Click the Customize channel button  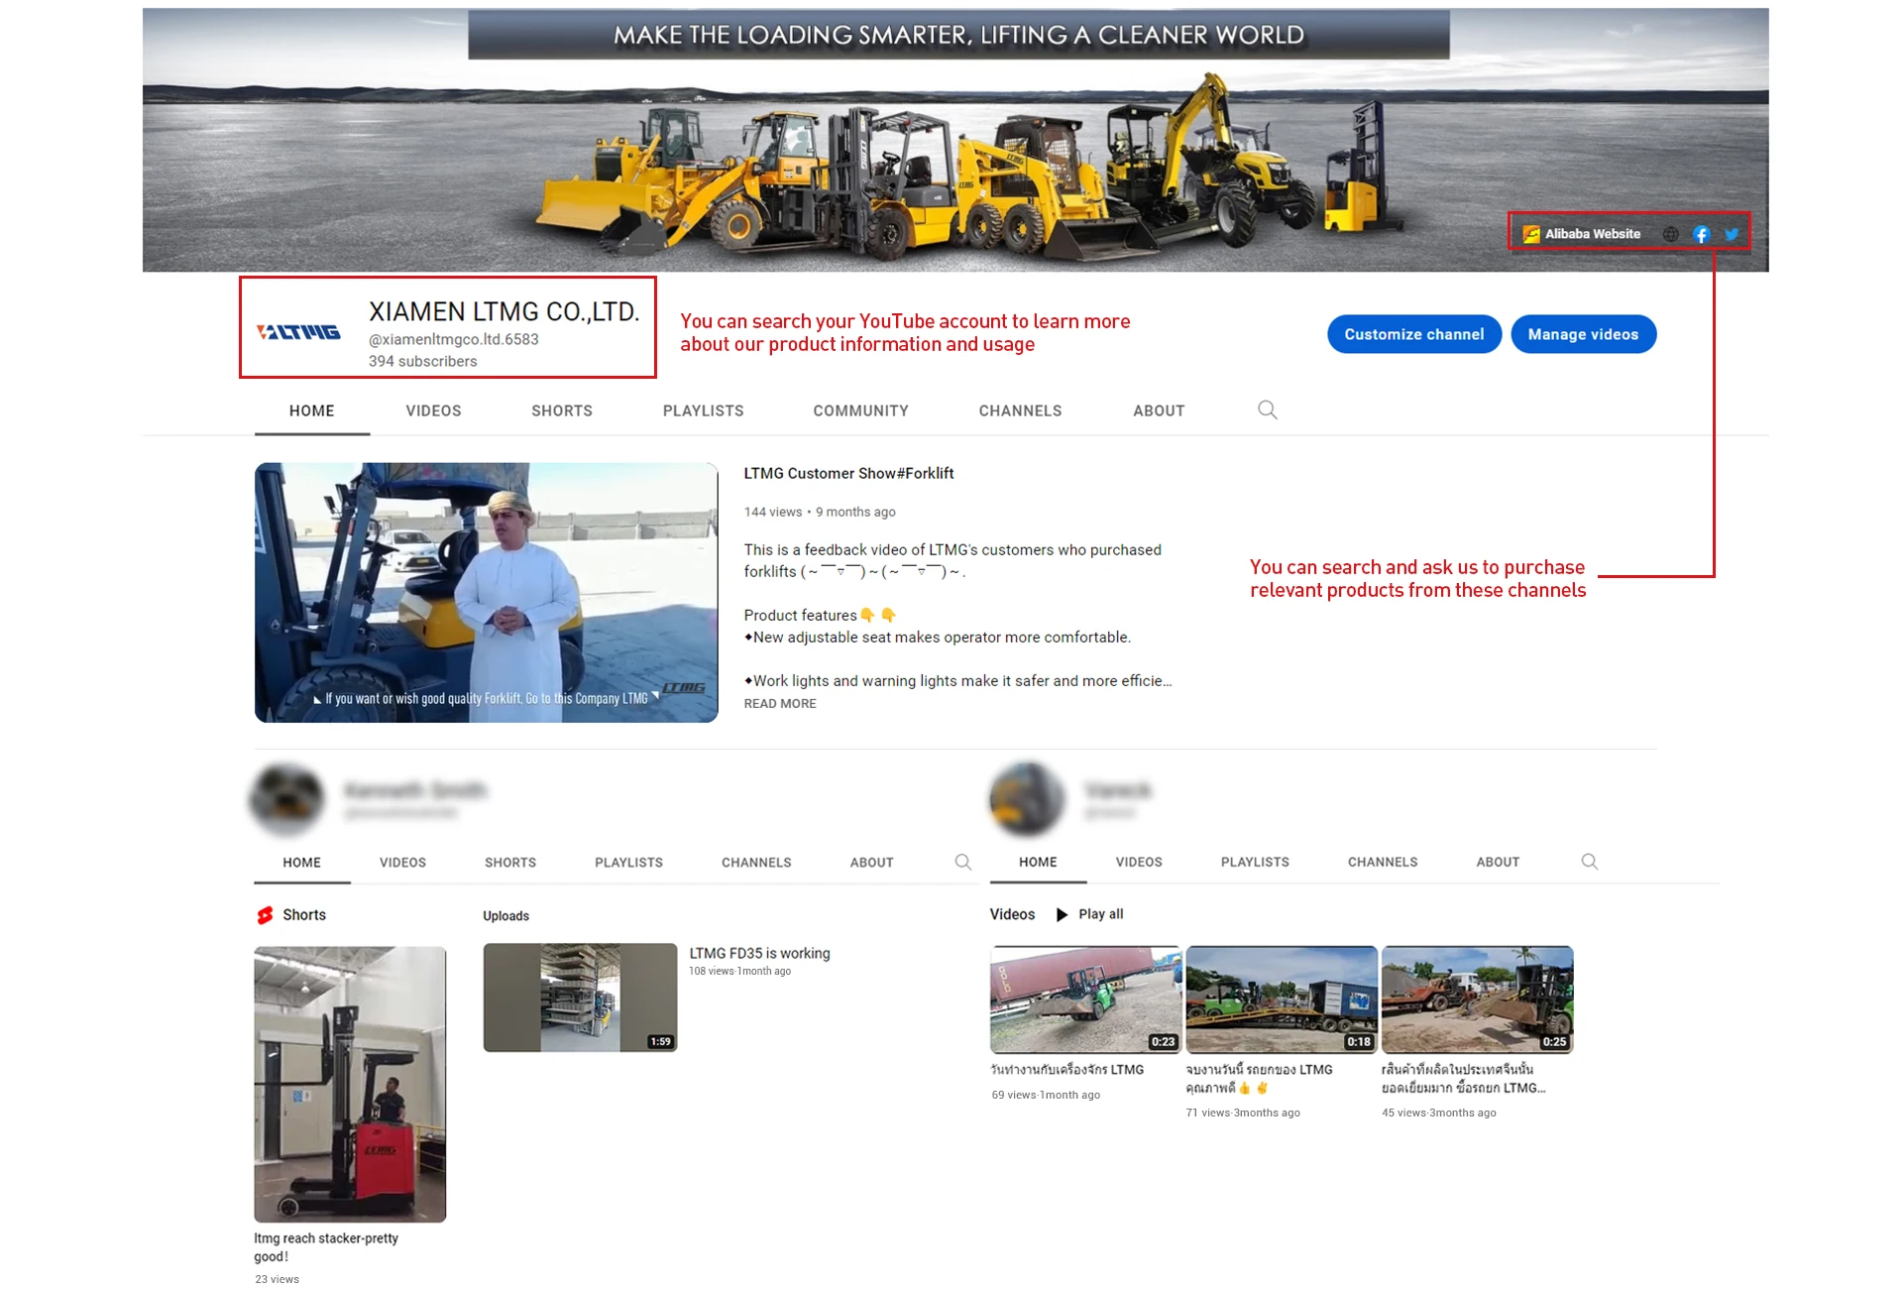coord(1413,334)
